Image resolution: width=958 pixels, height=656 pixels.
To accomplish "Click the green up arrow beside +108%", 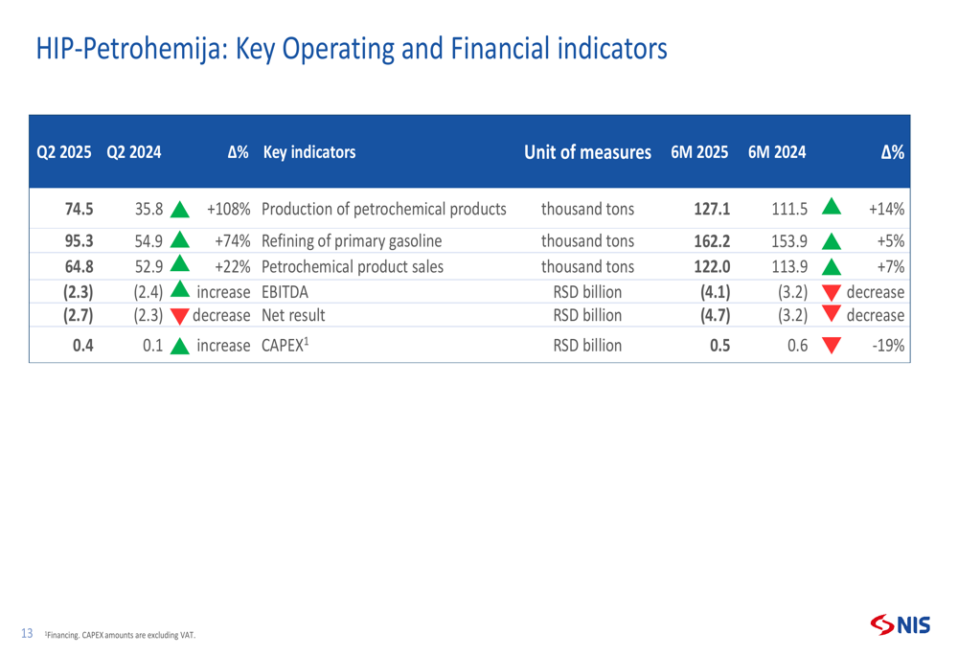I will 180,210.
